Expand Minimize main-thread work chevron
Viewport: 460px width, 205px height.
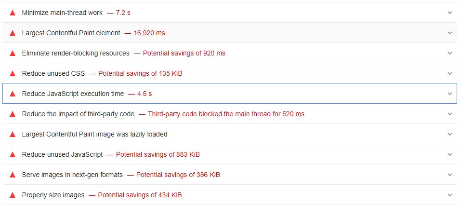tap(450, 13)
